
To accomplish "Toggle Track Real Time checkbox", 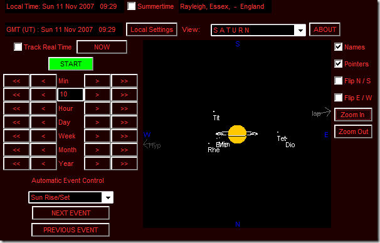I will (18, 47).
